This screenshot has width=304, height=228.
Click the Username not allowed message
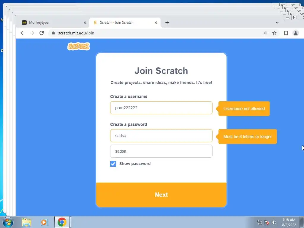[244, 109]
